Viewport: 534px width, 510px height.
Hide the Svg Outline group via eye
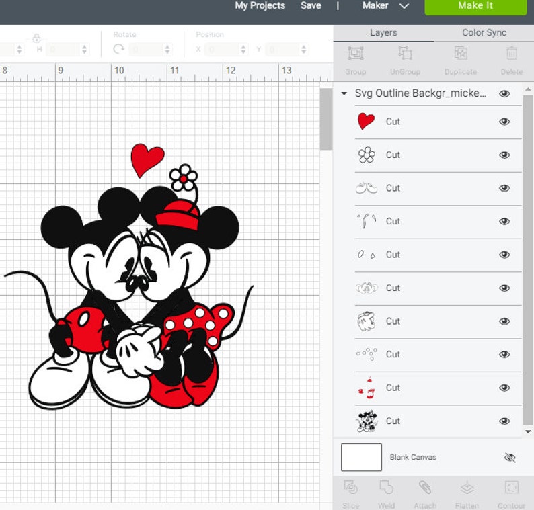(504, 93)
